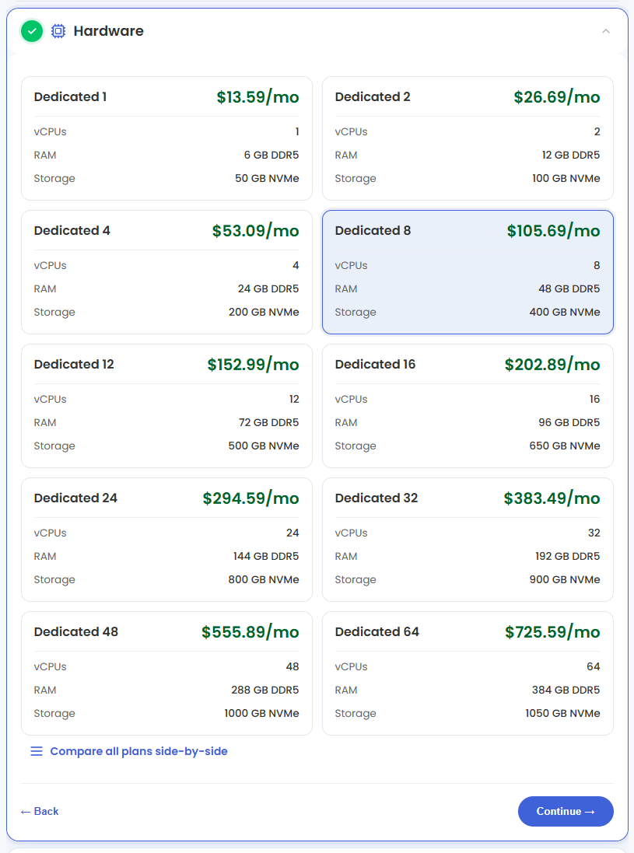
Task: Click the compare plans list icon
Action: coord(37,751)
